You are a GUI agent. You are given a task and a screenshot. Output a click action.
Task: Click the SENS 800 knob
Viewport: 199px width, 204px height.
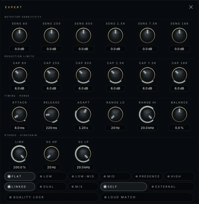pos(83,36)
